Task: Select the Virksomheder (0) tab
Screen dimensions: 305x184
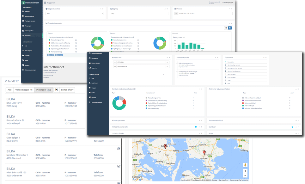Action: (x=24, y=90)
